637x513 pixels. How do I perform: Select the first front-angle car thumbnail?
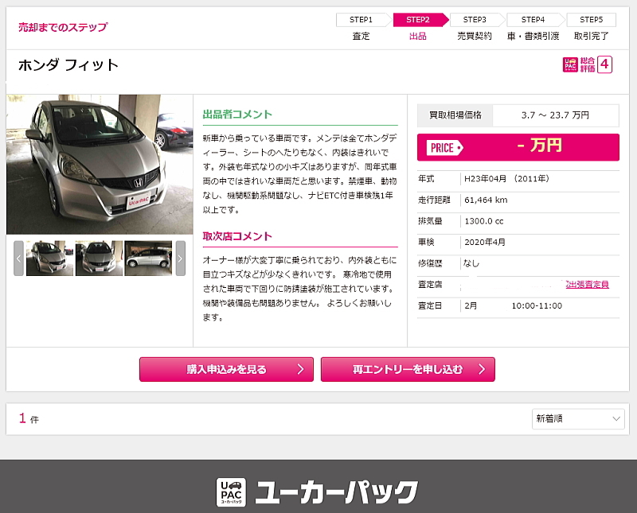point(49,258)
